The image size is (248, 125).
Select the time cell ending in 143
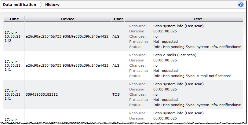(x=13, y=36)
